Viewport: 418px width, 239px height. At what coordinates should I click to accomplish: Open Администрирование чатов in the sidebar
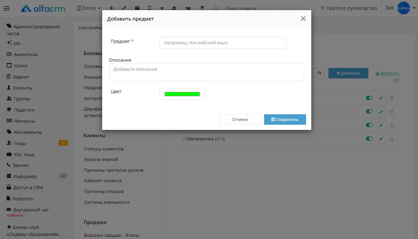tap(33, 30)
